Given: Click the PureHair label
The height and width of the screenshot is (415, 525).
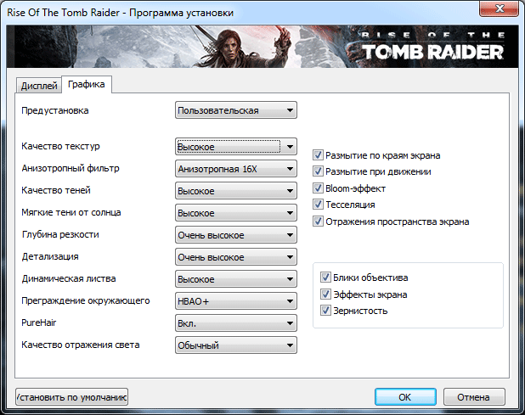Looking at the screenshot, I should [x=39, y=322].
